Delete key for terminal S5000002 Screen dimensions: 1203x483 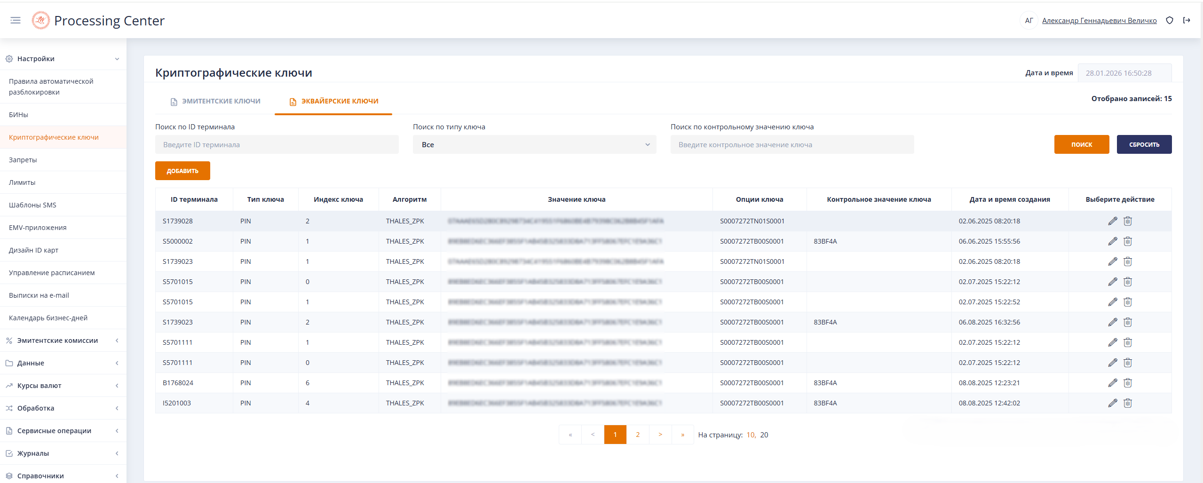(1127, 241)
